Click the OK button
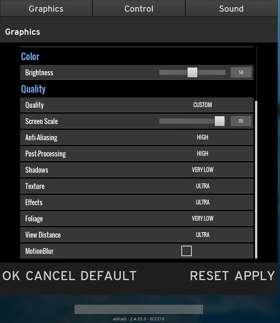 click(x=11, y=276)
